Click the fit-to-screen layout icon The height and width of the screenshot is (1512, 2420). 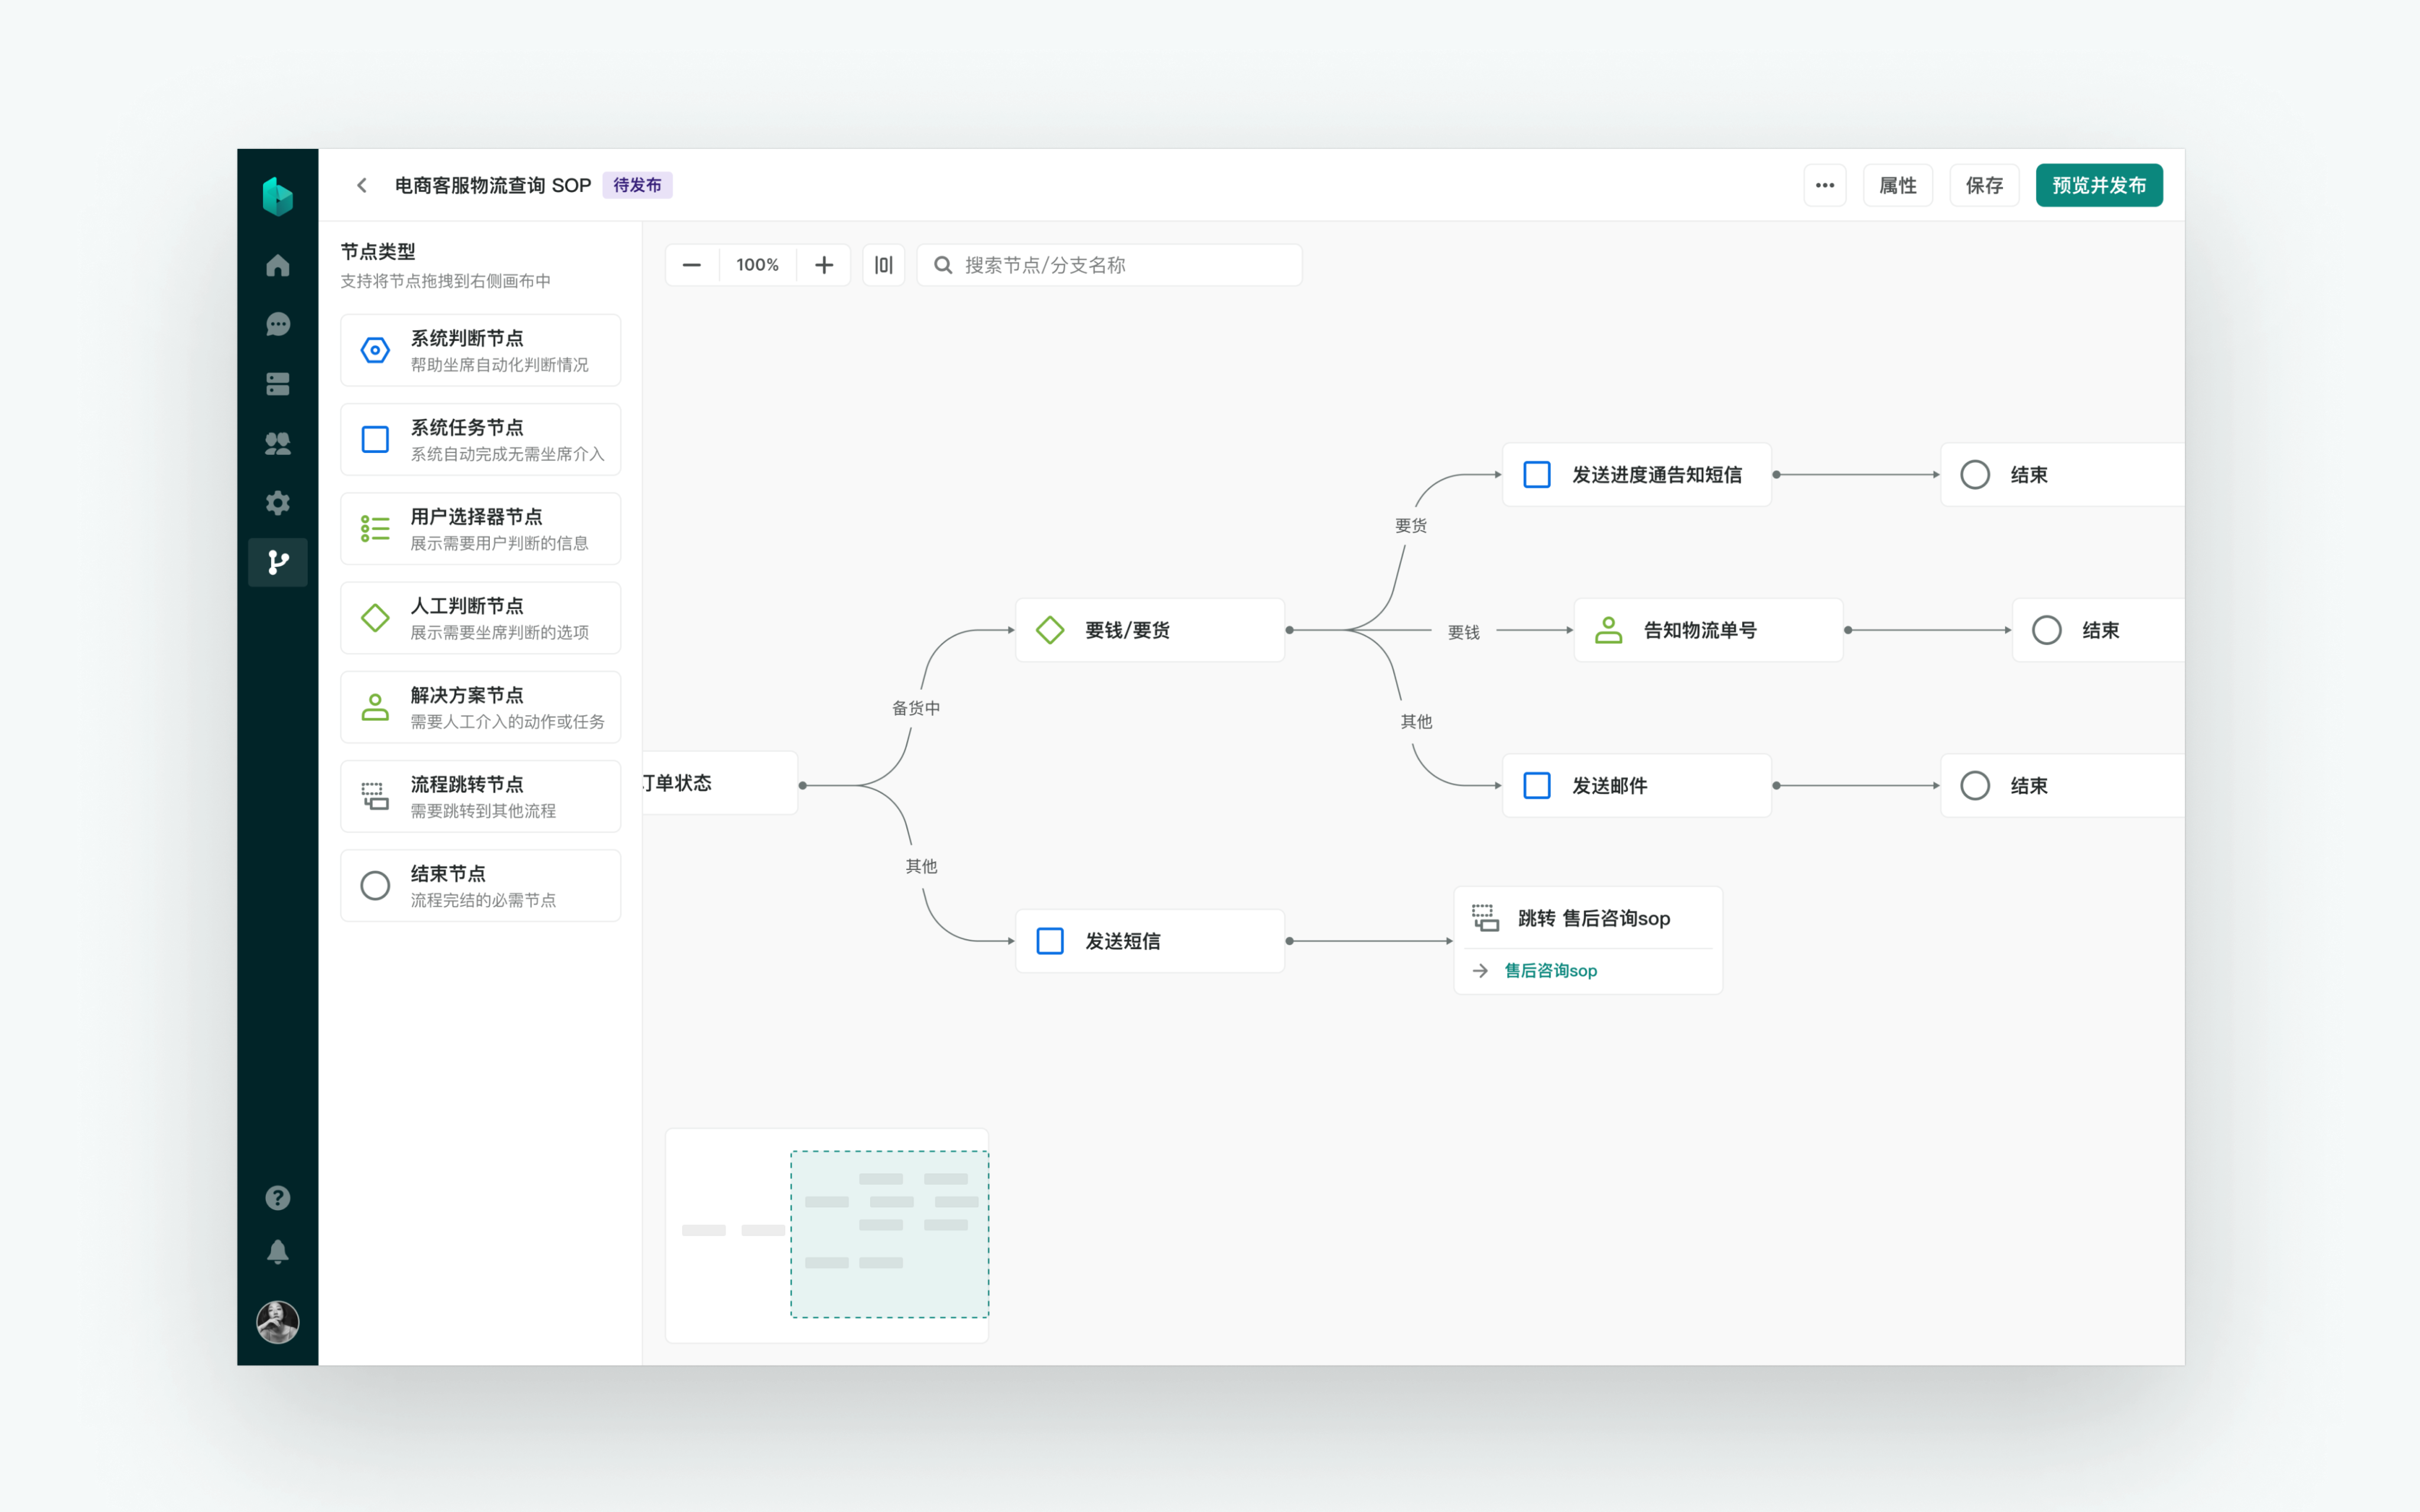tap(883, 265)
